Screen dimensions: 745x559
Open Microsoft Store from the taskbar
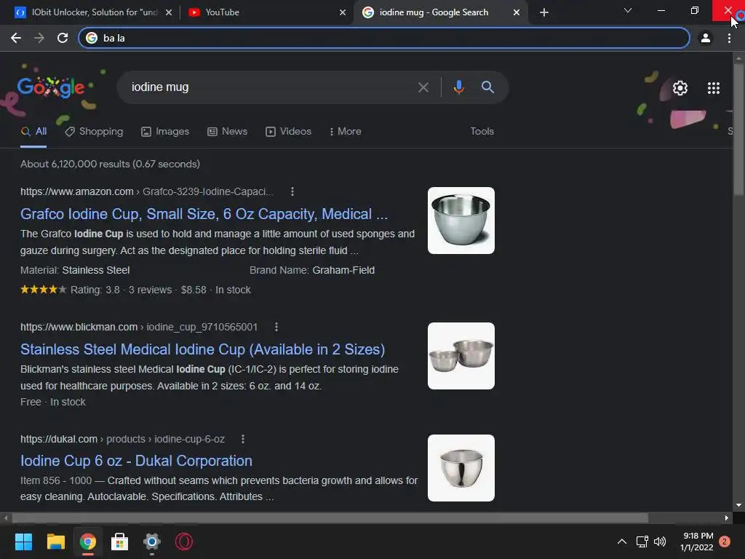120,542
